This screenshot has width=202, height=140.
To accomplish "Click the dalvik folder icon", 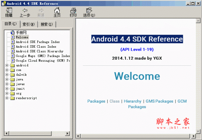I will click(x=12, y=75).
